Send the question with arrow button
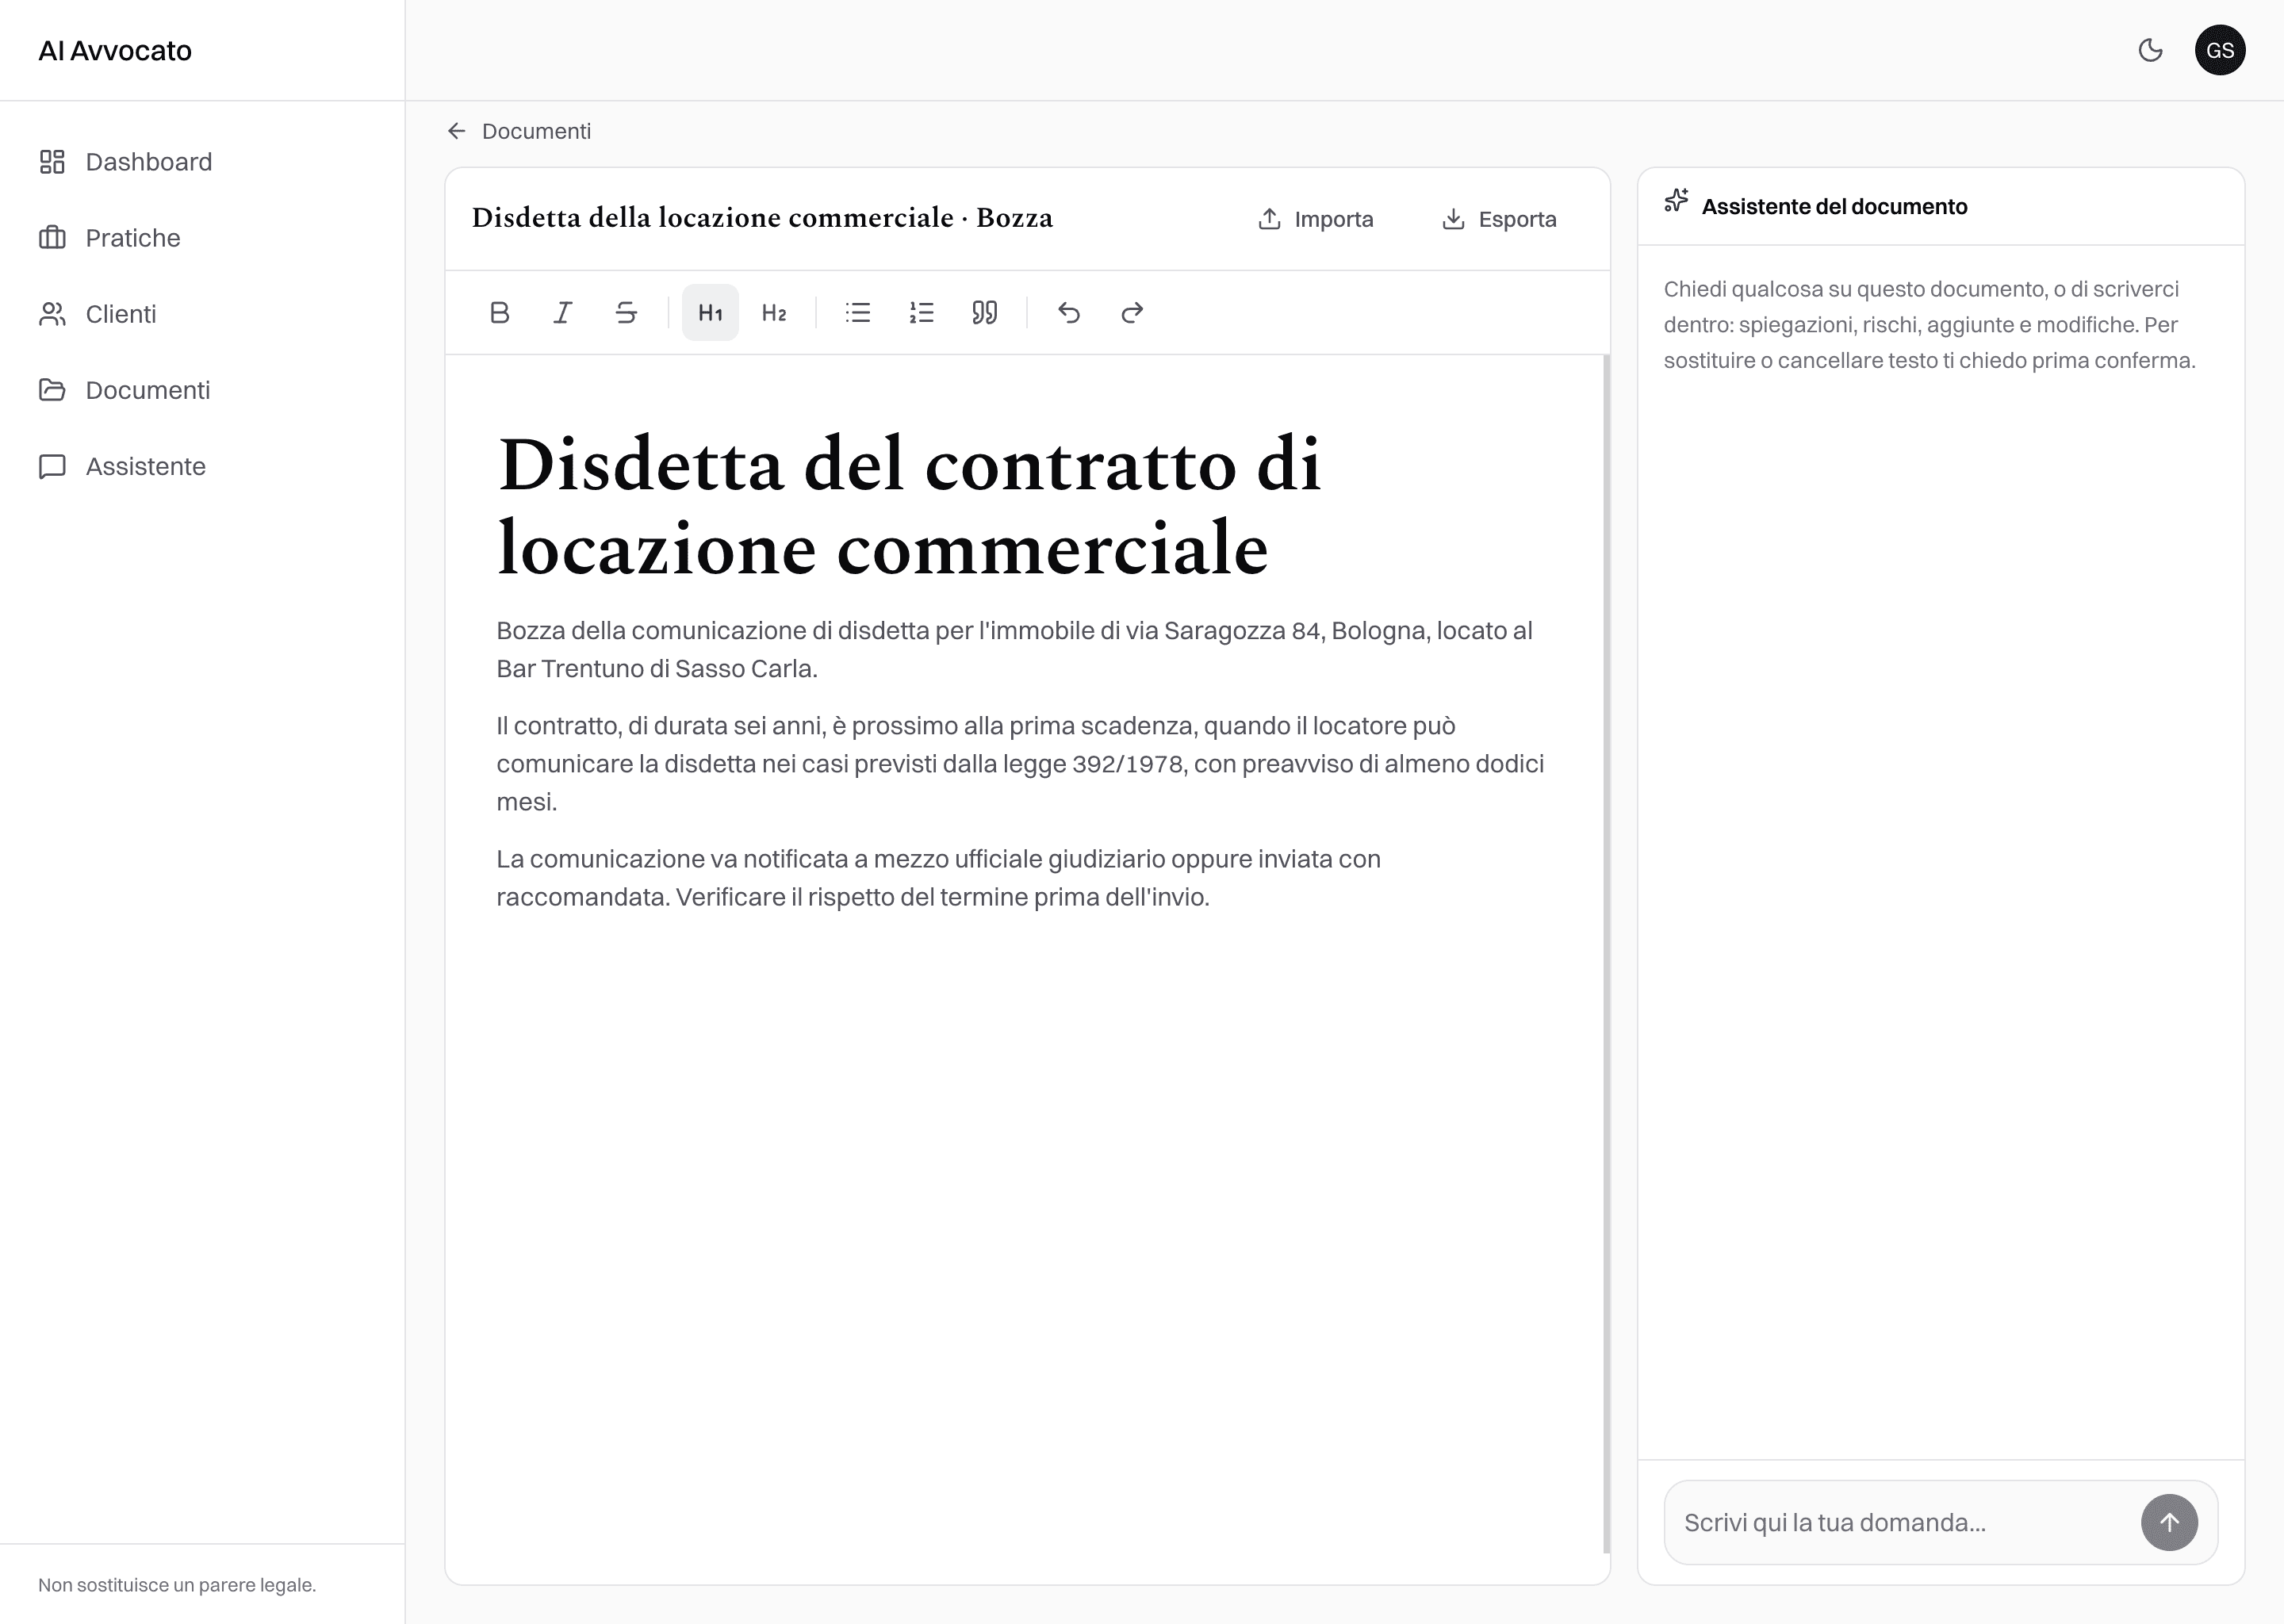Viewport: 2284px width, 1624px height. 2169,1523
